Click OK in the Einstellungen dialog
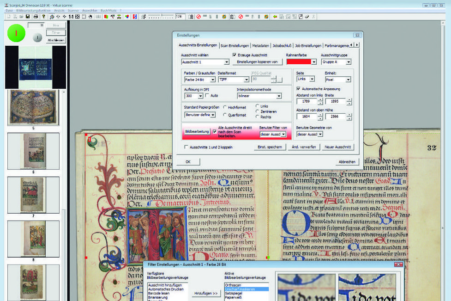The width and height of the screenshot is (451, 301). [188, 162]
